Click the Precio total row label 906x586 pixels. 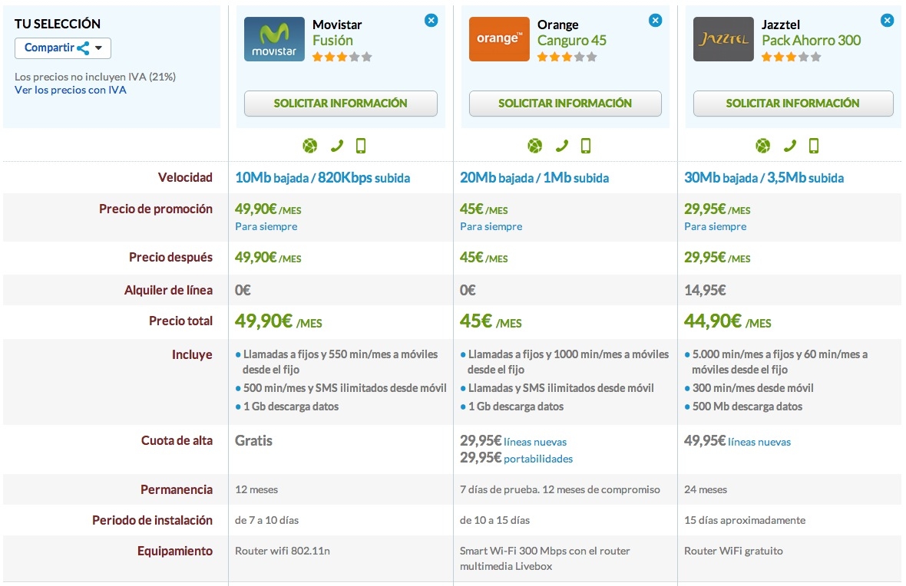point(181,321)
